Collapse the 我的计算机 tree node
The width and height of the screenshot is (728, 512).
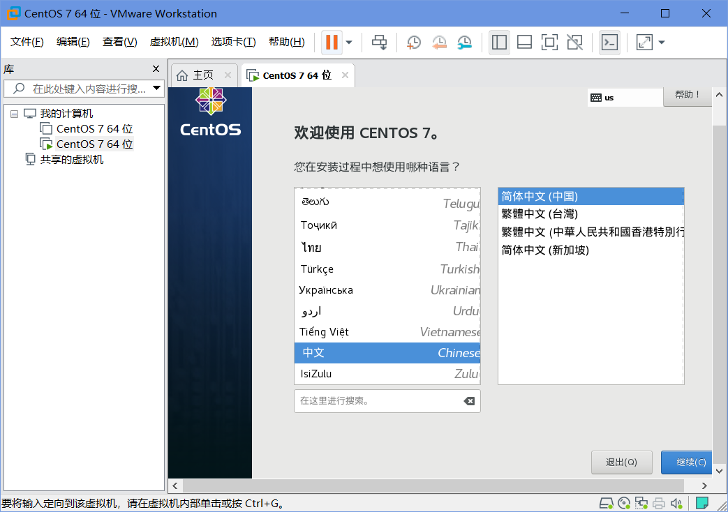click(15, 114)
